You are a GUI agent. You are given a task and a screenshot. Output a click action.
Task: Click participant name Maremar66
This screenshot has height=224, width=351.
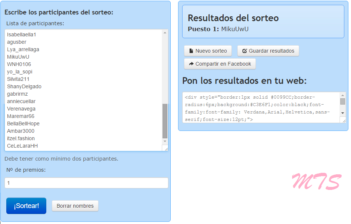click(21, 116)
